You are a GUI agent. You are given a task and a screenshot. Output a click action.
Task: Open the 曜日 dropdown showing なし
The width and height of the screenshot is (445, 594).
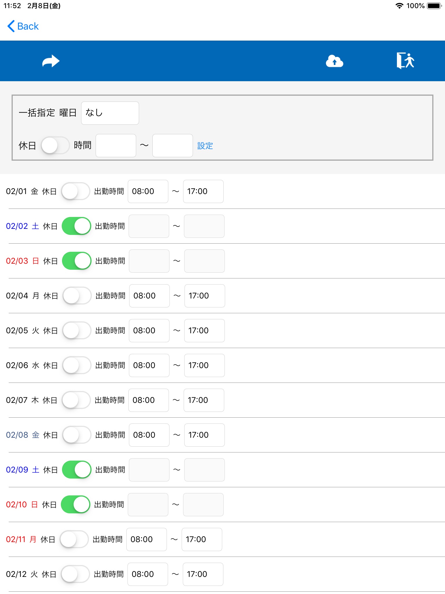click(x=110, y=113)
